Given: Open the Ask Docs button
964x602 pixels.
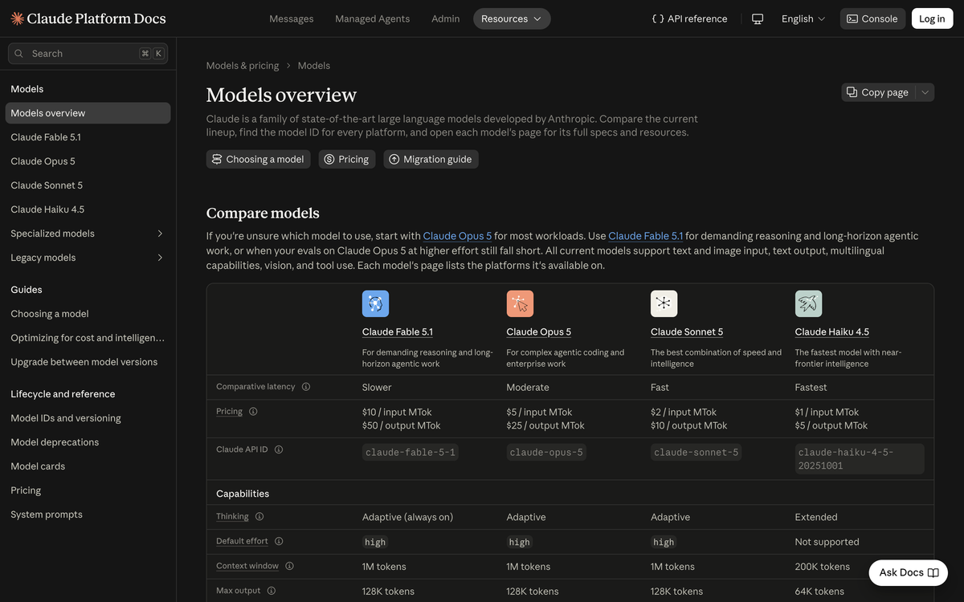Looking at the screenshot, I should click(x=909, y=572).
